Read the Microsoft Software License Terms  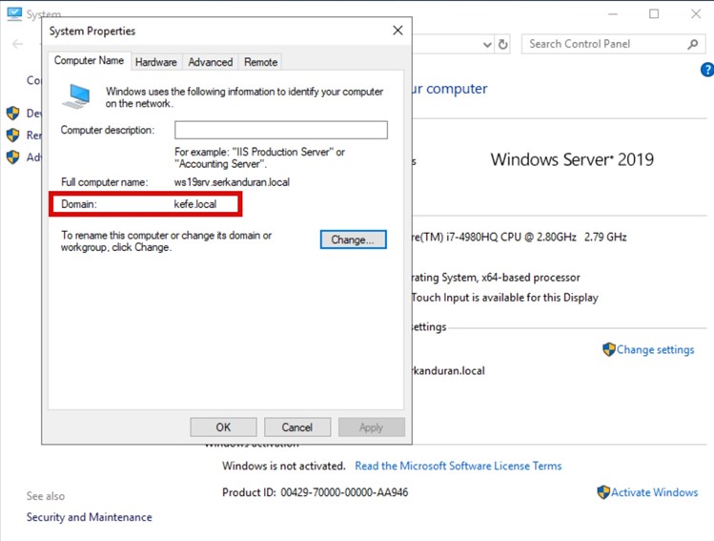pyautogui.click(x=459, y=466)
